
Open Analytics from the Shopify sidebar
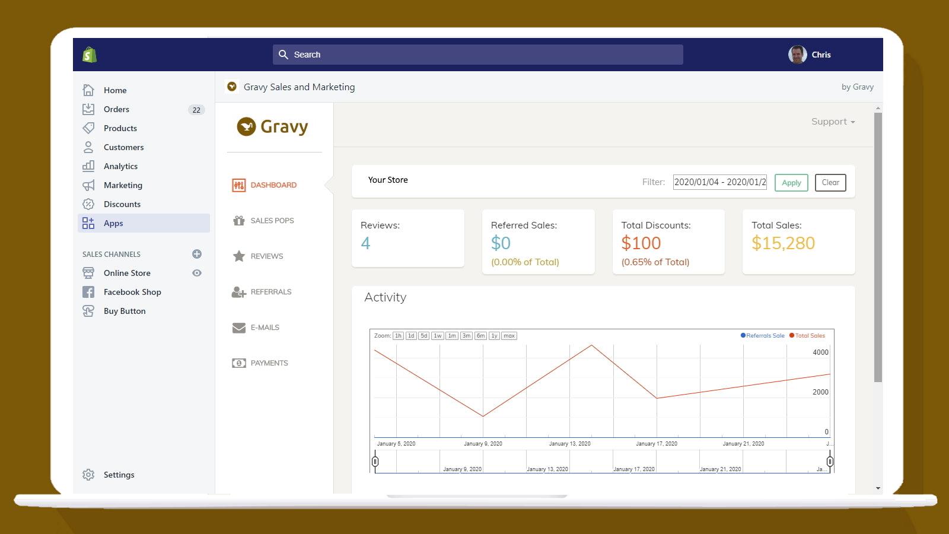click(x=120, y=166)
